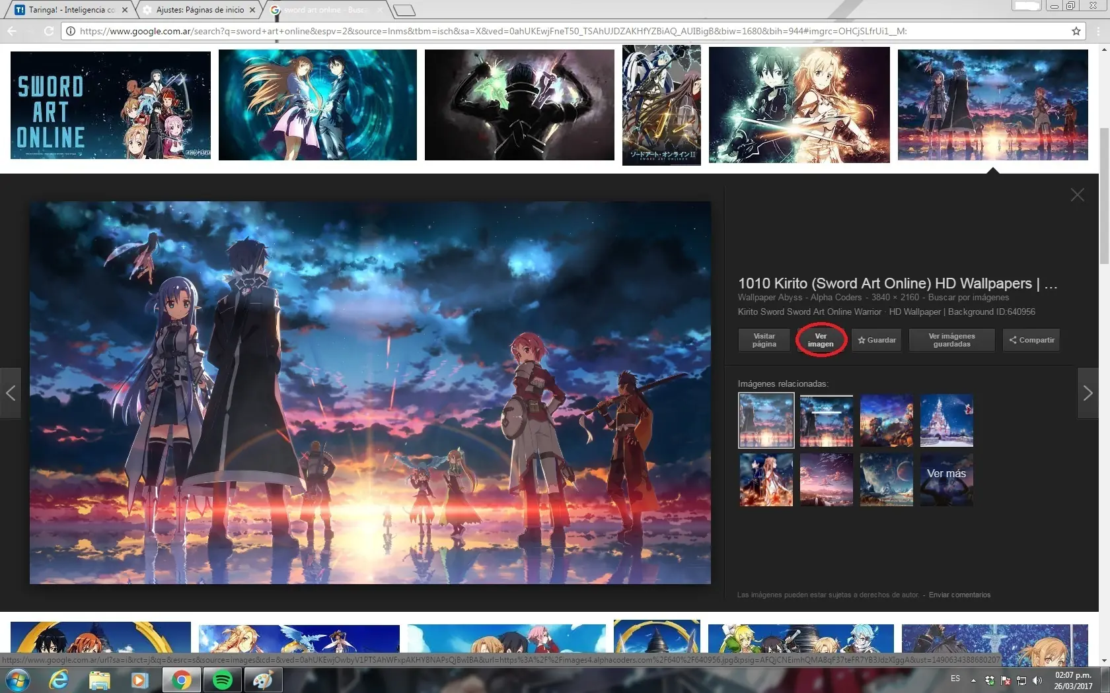
Task: Open Spotify from the taskbar
Action: coord(223,680)
